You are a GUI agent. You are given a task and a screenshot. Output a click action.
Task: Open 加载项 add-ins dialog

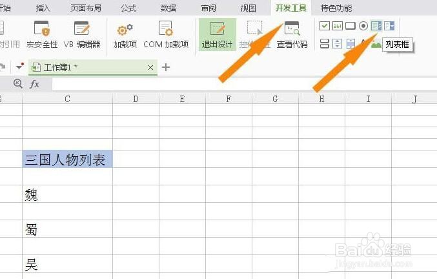click(x=125, y=35)
